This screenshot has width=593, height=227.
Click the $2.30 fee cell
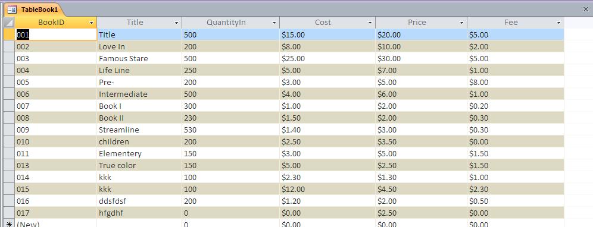point(516,189)
